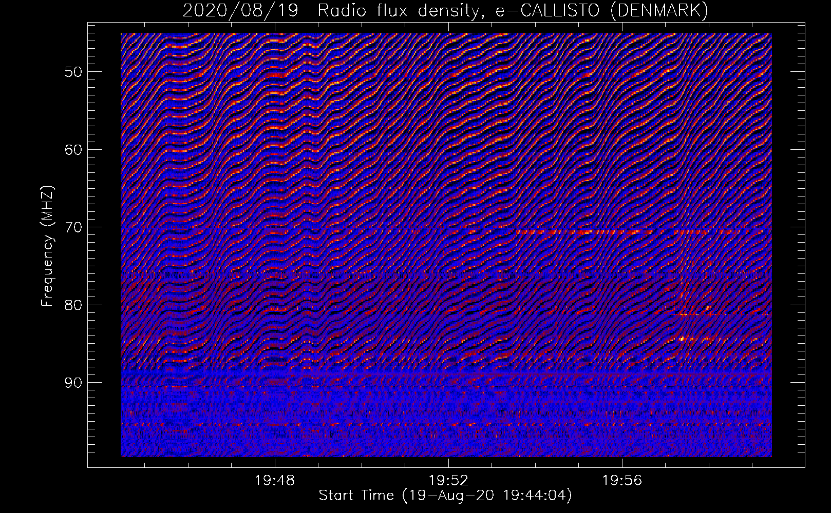Image resolution: width=831 pixels, height=513 pixels.
Task: Click the 19:56 time tick label
Action: (x=622, y=481)
